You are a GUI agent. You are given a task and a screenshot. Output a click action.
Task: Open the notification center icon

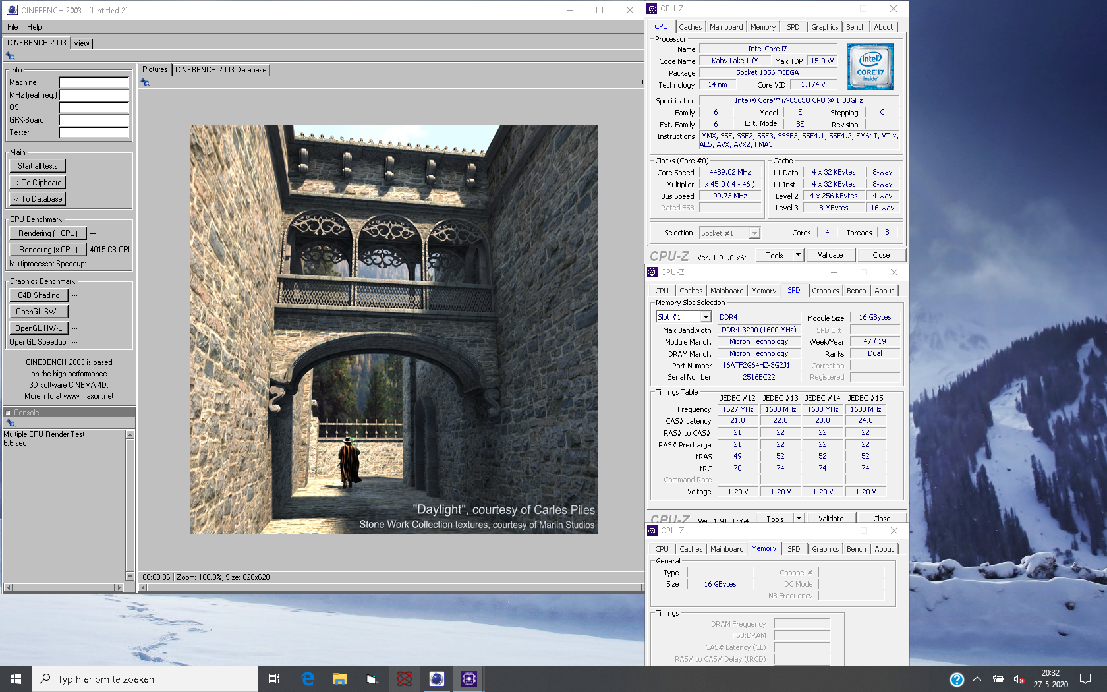[1085, 679]
